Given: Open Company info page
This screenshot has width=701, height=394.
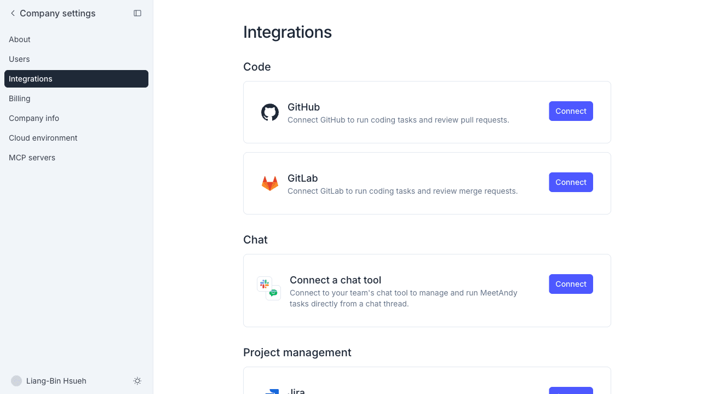Looking at the screenshot, I should point(76,118).
